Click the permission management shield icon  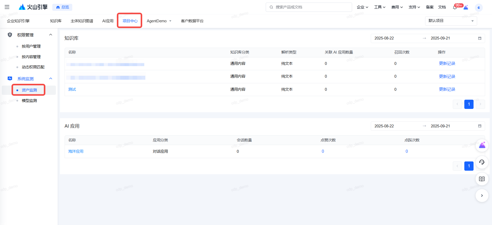tap(10, 35)
